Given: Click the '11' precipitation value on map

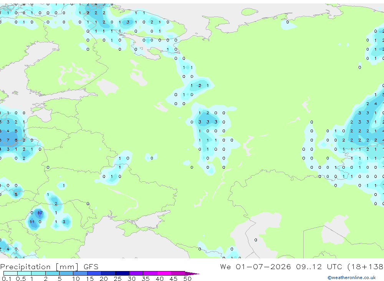Looking at the screenshot, I should pos(32,222).
